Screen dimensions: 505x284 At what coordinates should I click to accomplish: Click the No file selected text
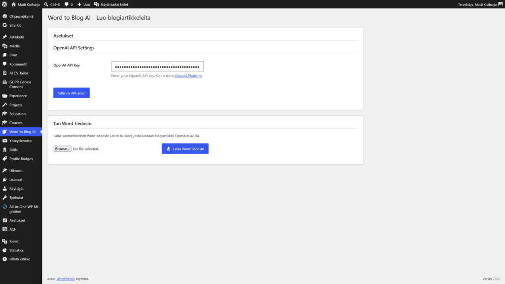tap(86, 149)
